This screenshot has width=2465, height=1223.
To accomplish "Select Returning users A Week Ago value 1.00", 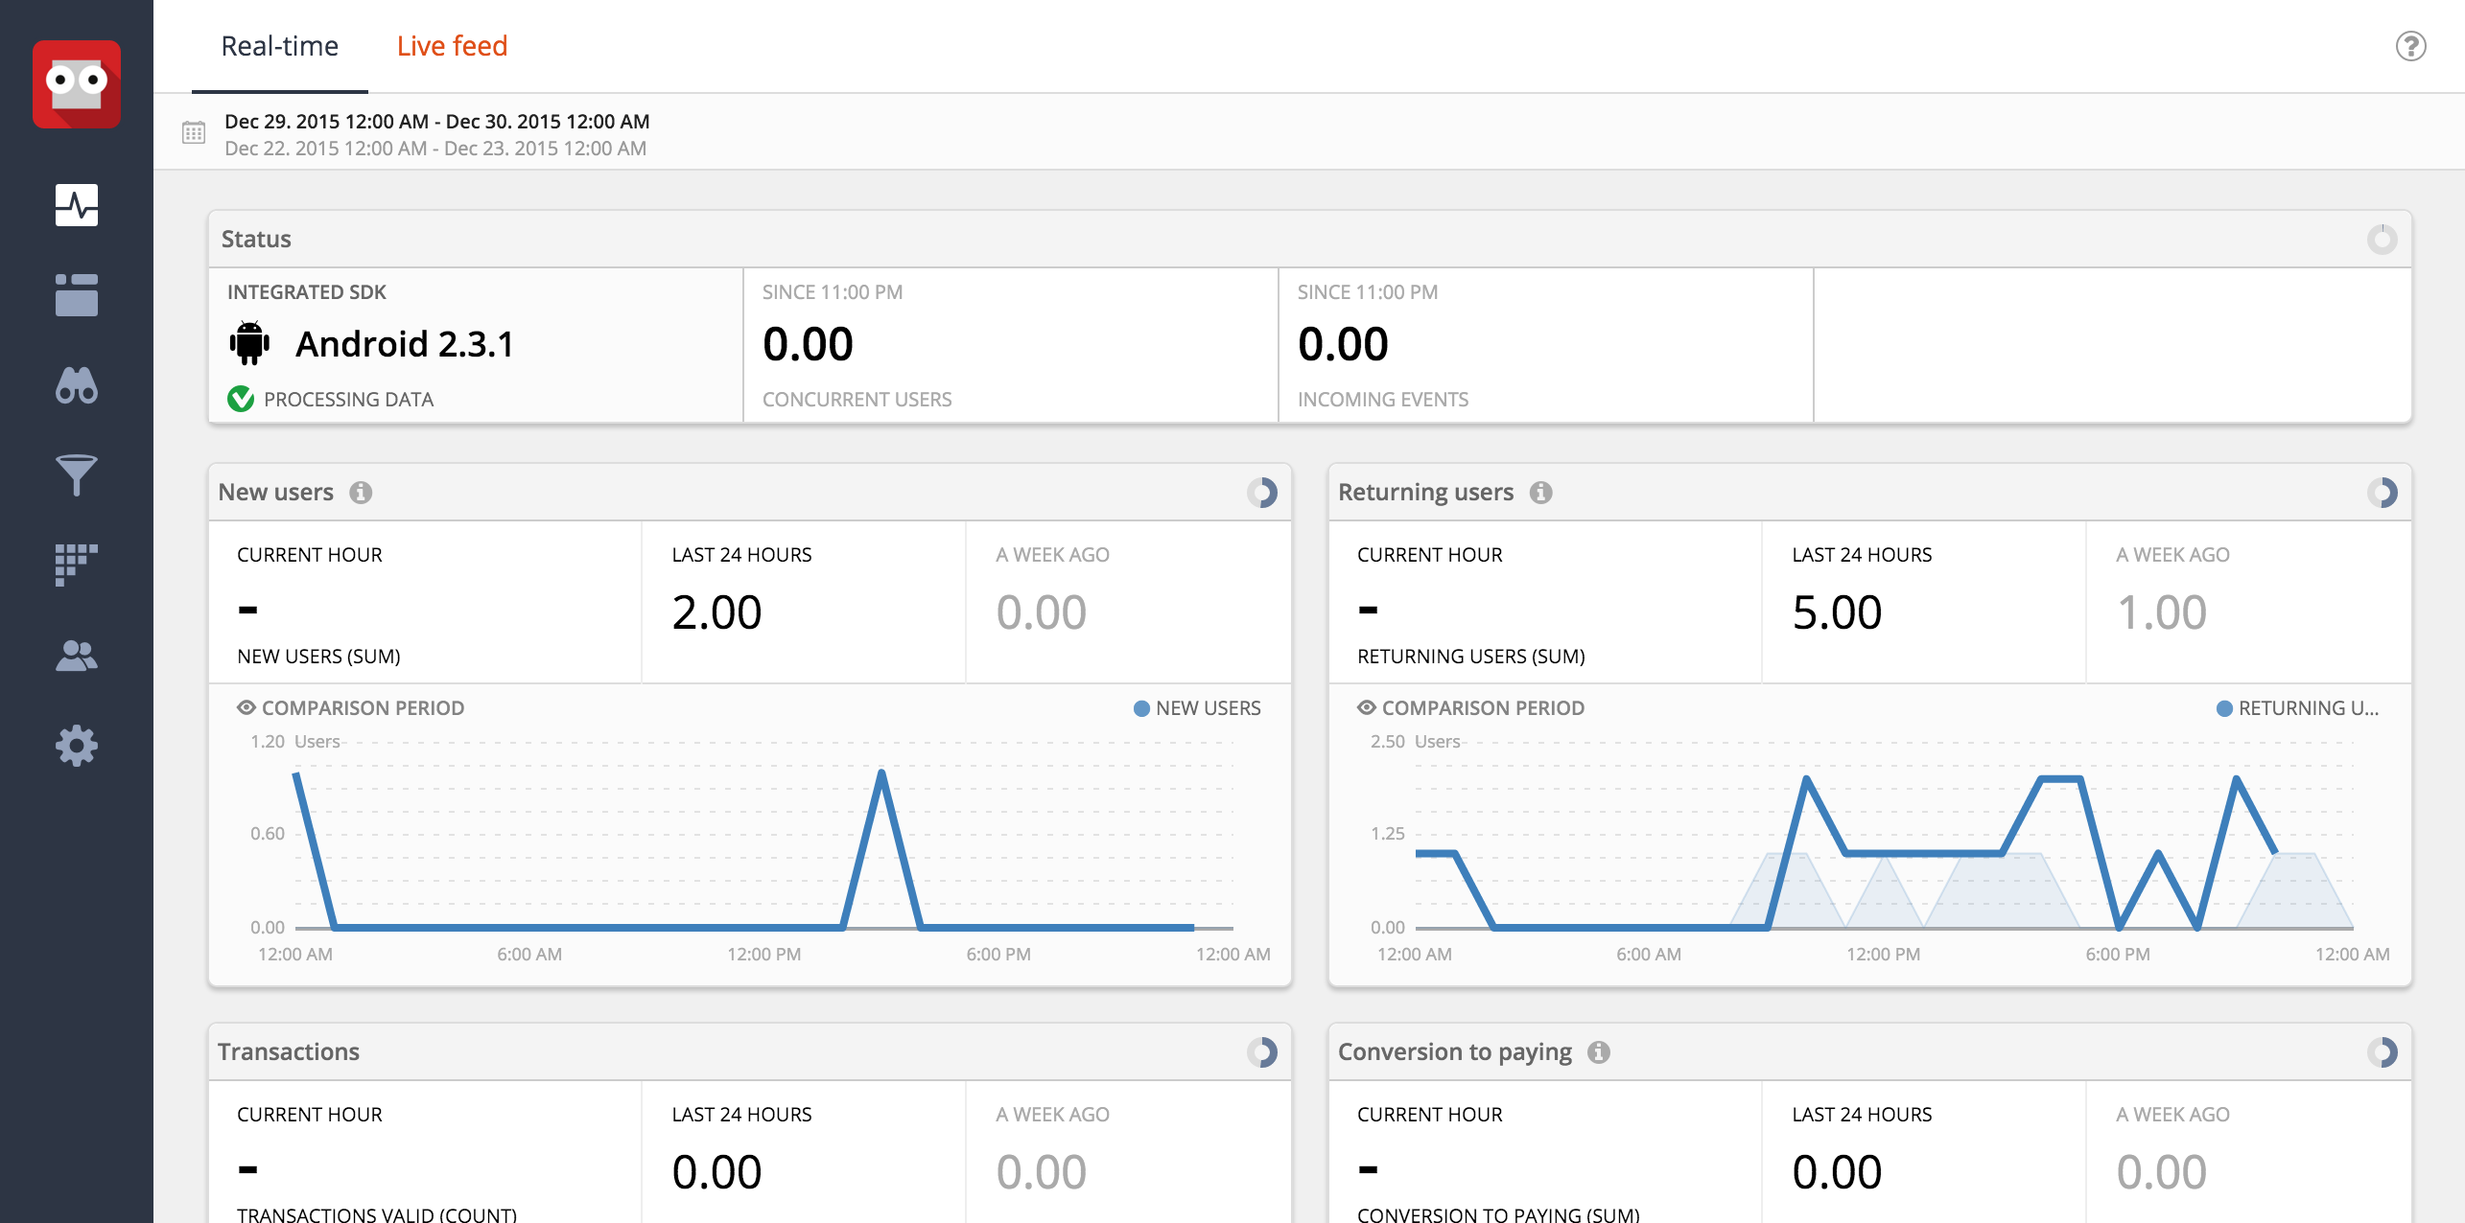I will (2161, 612).
